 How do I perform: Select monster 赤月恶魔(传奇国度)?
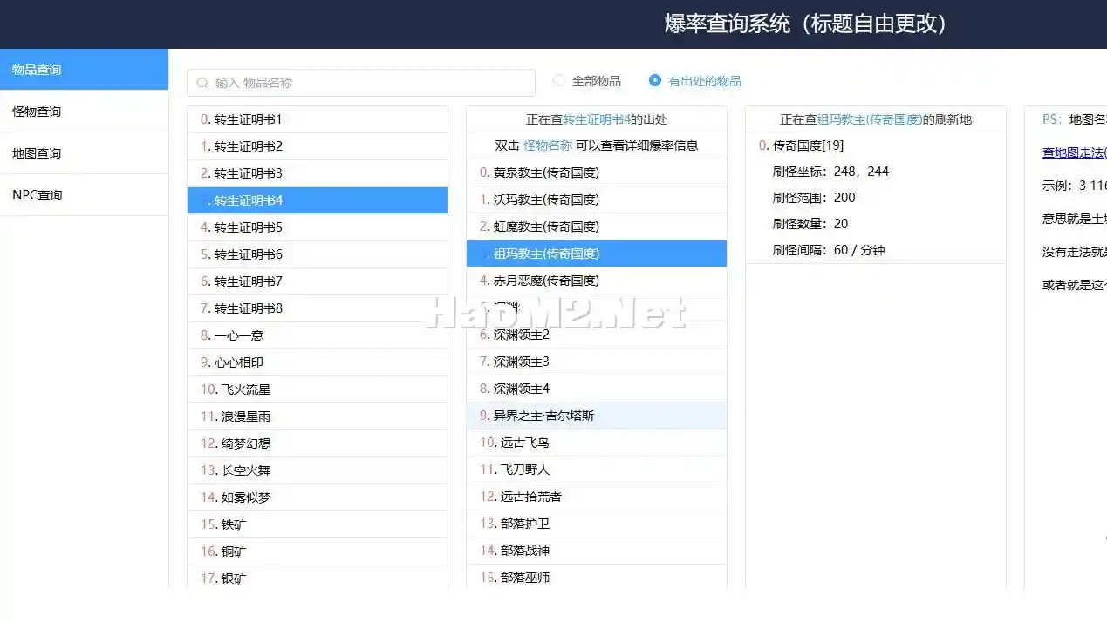click(x=597, y=281)
